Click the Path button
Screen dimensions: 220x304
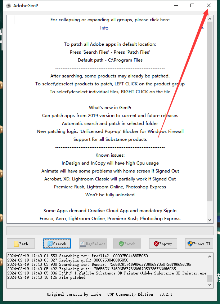(x=21, y=243)
